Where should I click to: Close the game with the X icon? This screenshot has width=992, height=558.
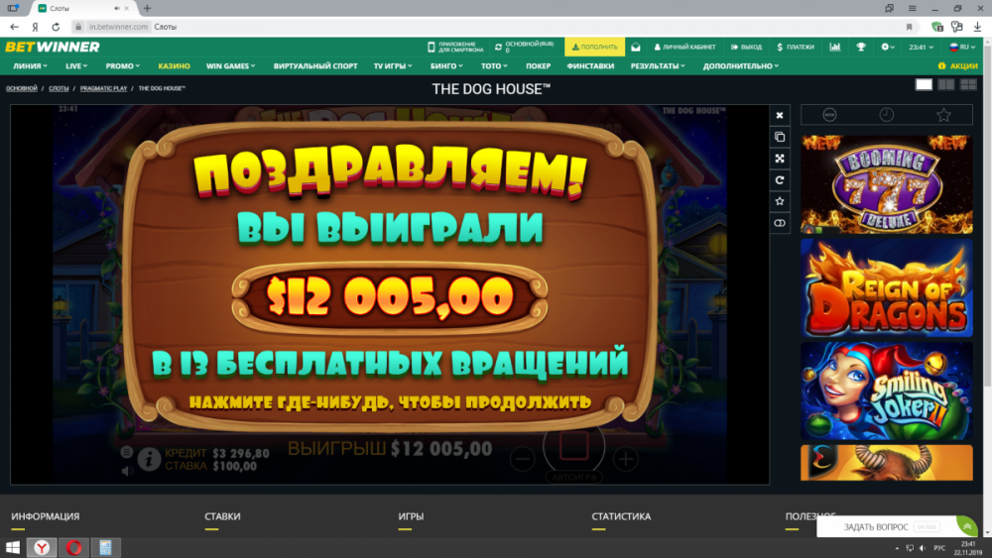coord(780,115)
